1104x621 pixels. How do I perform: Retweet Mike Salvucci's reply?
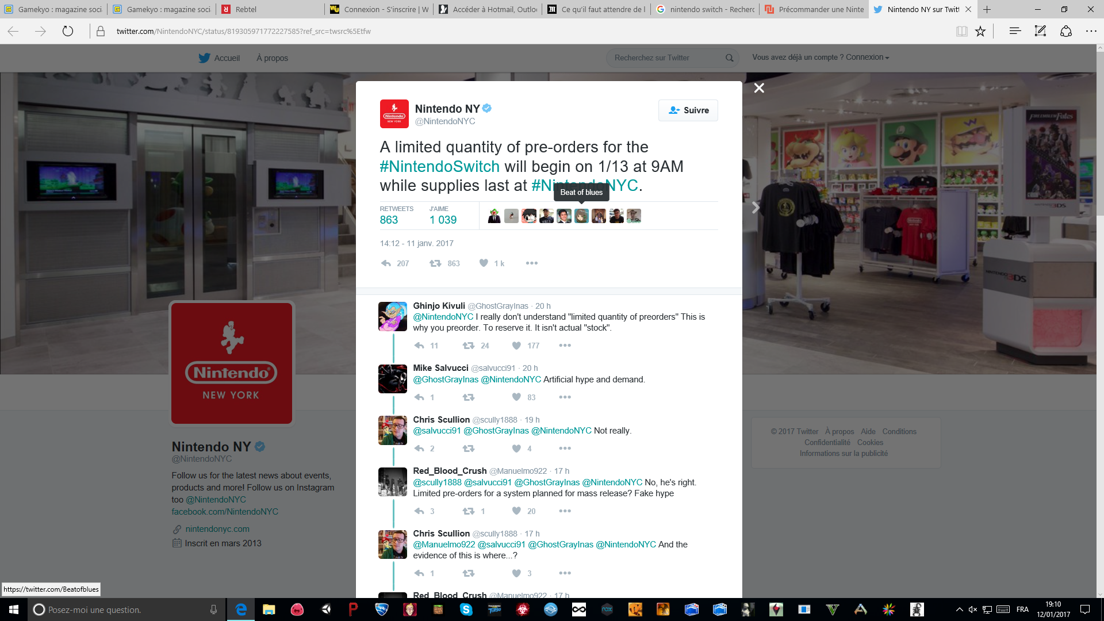point(469,397)
